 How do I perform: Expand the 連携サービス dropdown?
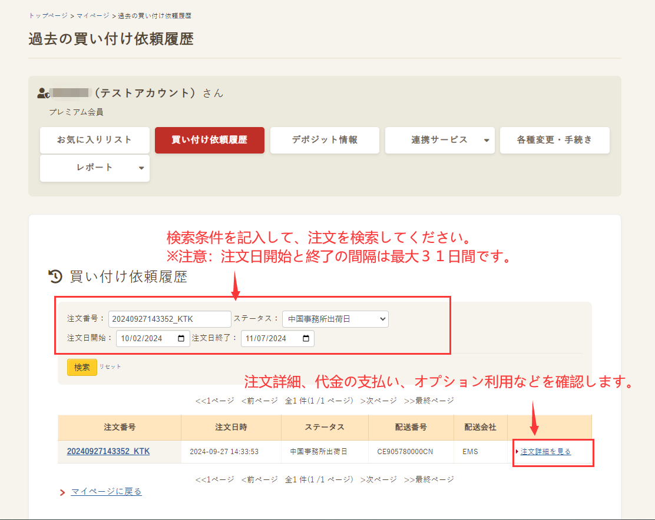click(439, 140)
